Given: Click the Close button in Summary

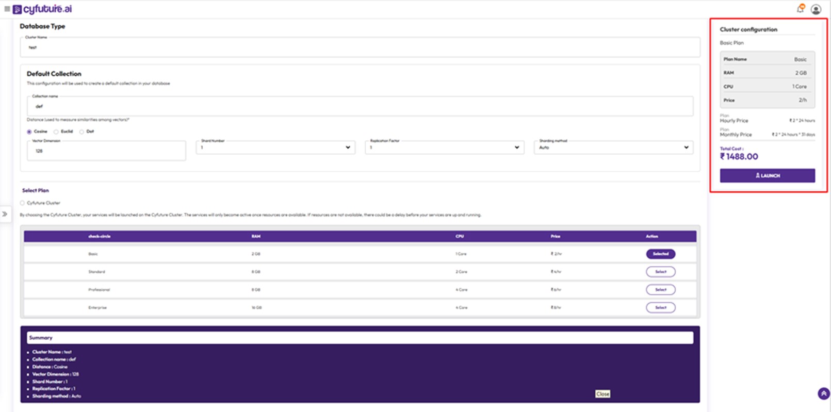Looking at the screenshot, I should tap(602, 394).
